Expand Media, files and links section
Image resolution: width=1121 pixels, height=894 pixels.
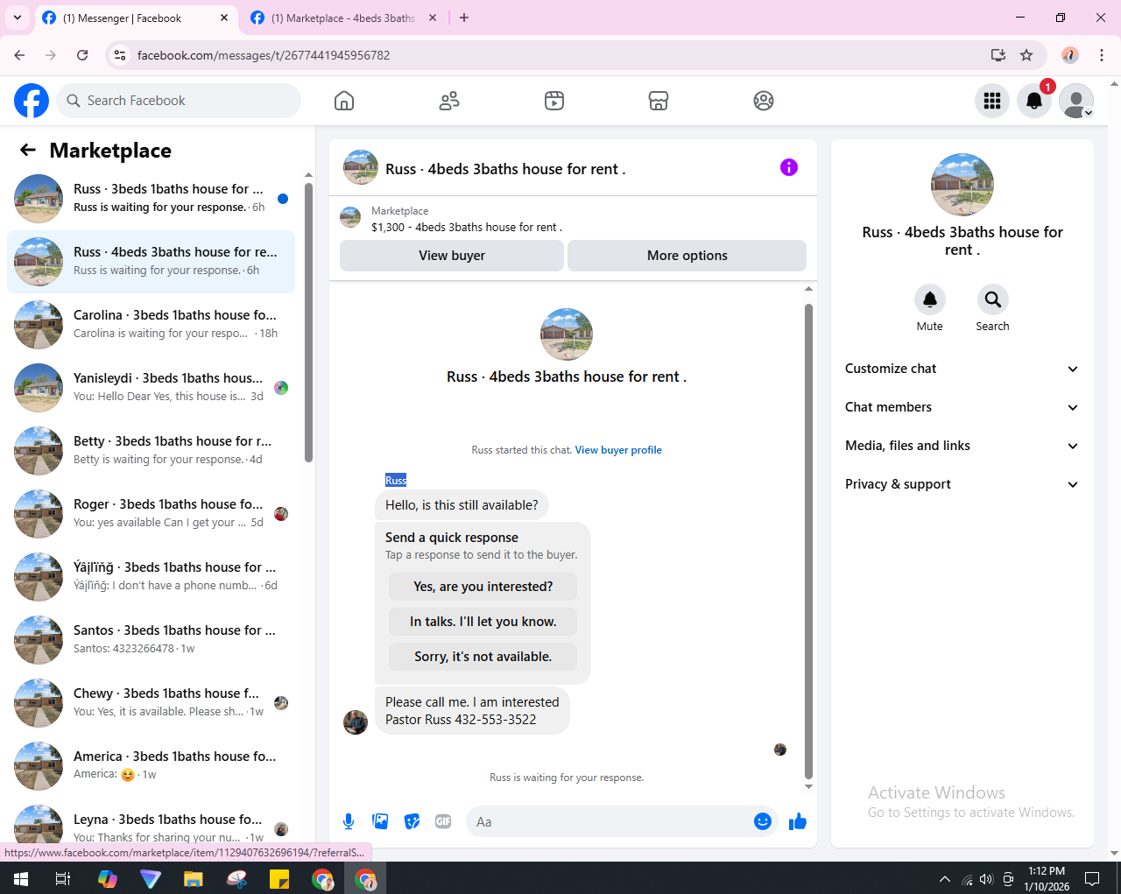(x=962, y=446)
